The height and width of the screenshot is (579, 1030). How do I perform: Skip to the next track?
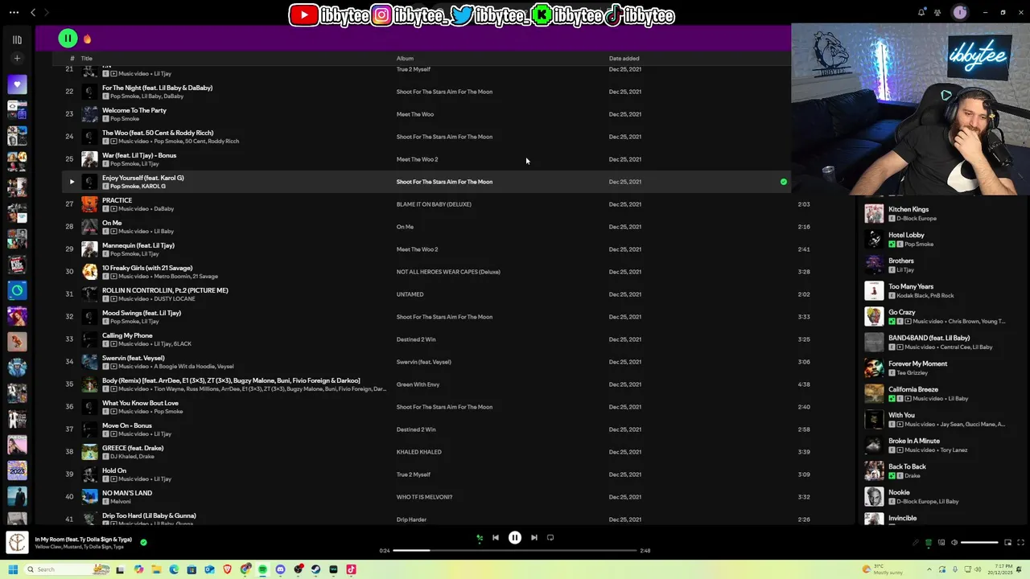(x=534, y=538)
